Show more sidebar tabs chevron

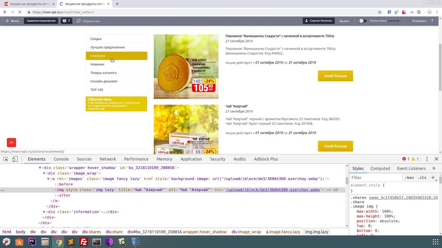tap(434, 168)
